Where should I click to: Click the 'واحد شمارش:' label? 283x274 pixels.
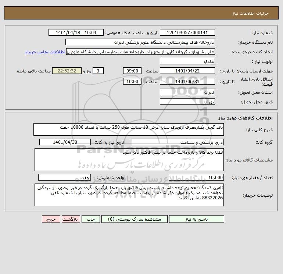[x=111, y=178]
